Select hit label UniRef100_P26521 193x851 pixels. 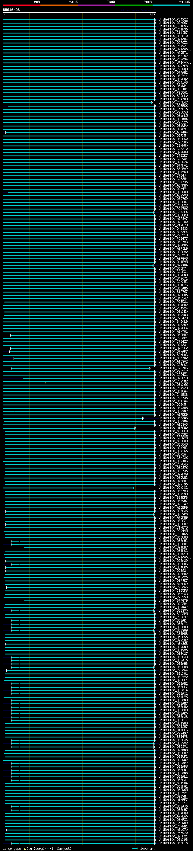click(x=173, y=302)
